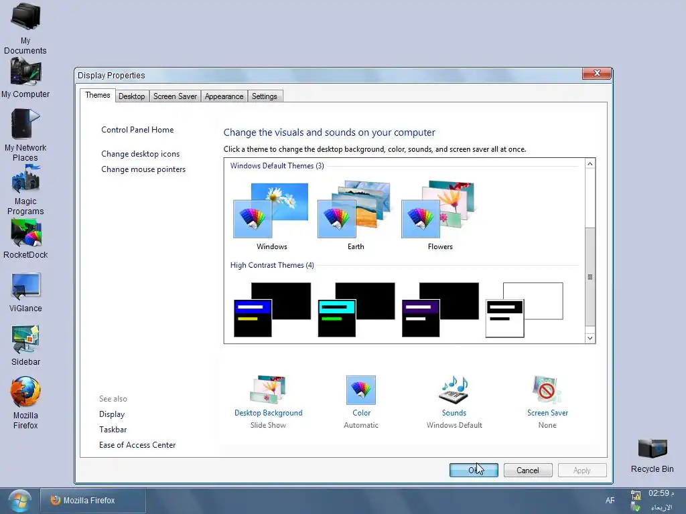Select the Earth theme
This screenshot has width=686, height=514.
pos(355,216)
